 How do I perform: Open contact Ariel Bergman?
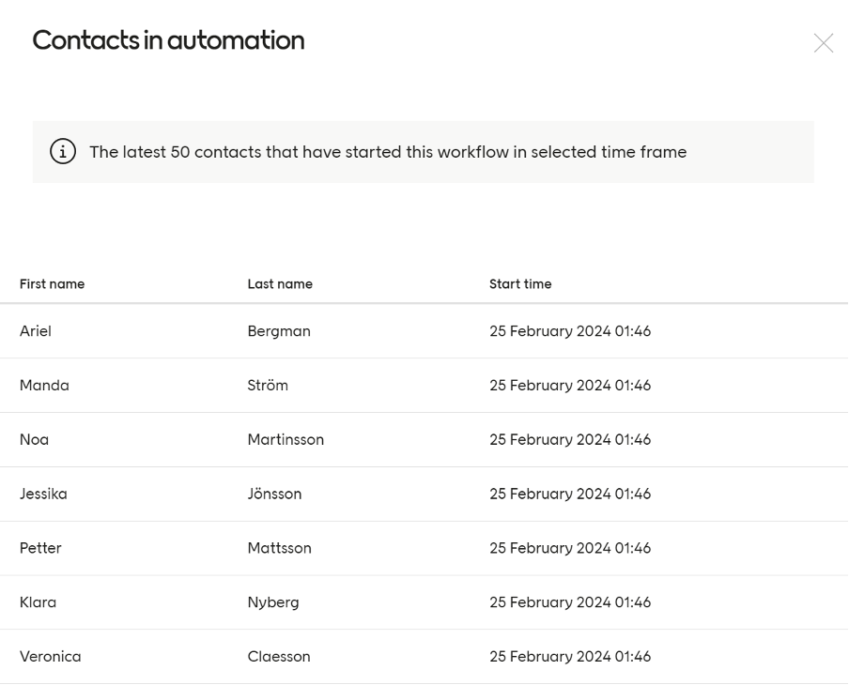click(x=38, y=330)
